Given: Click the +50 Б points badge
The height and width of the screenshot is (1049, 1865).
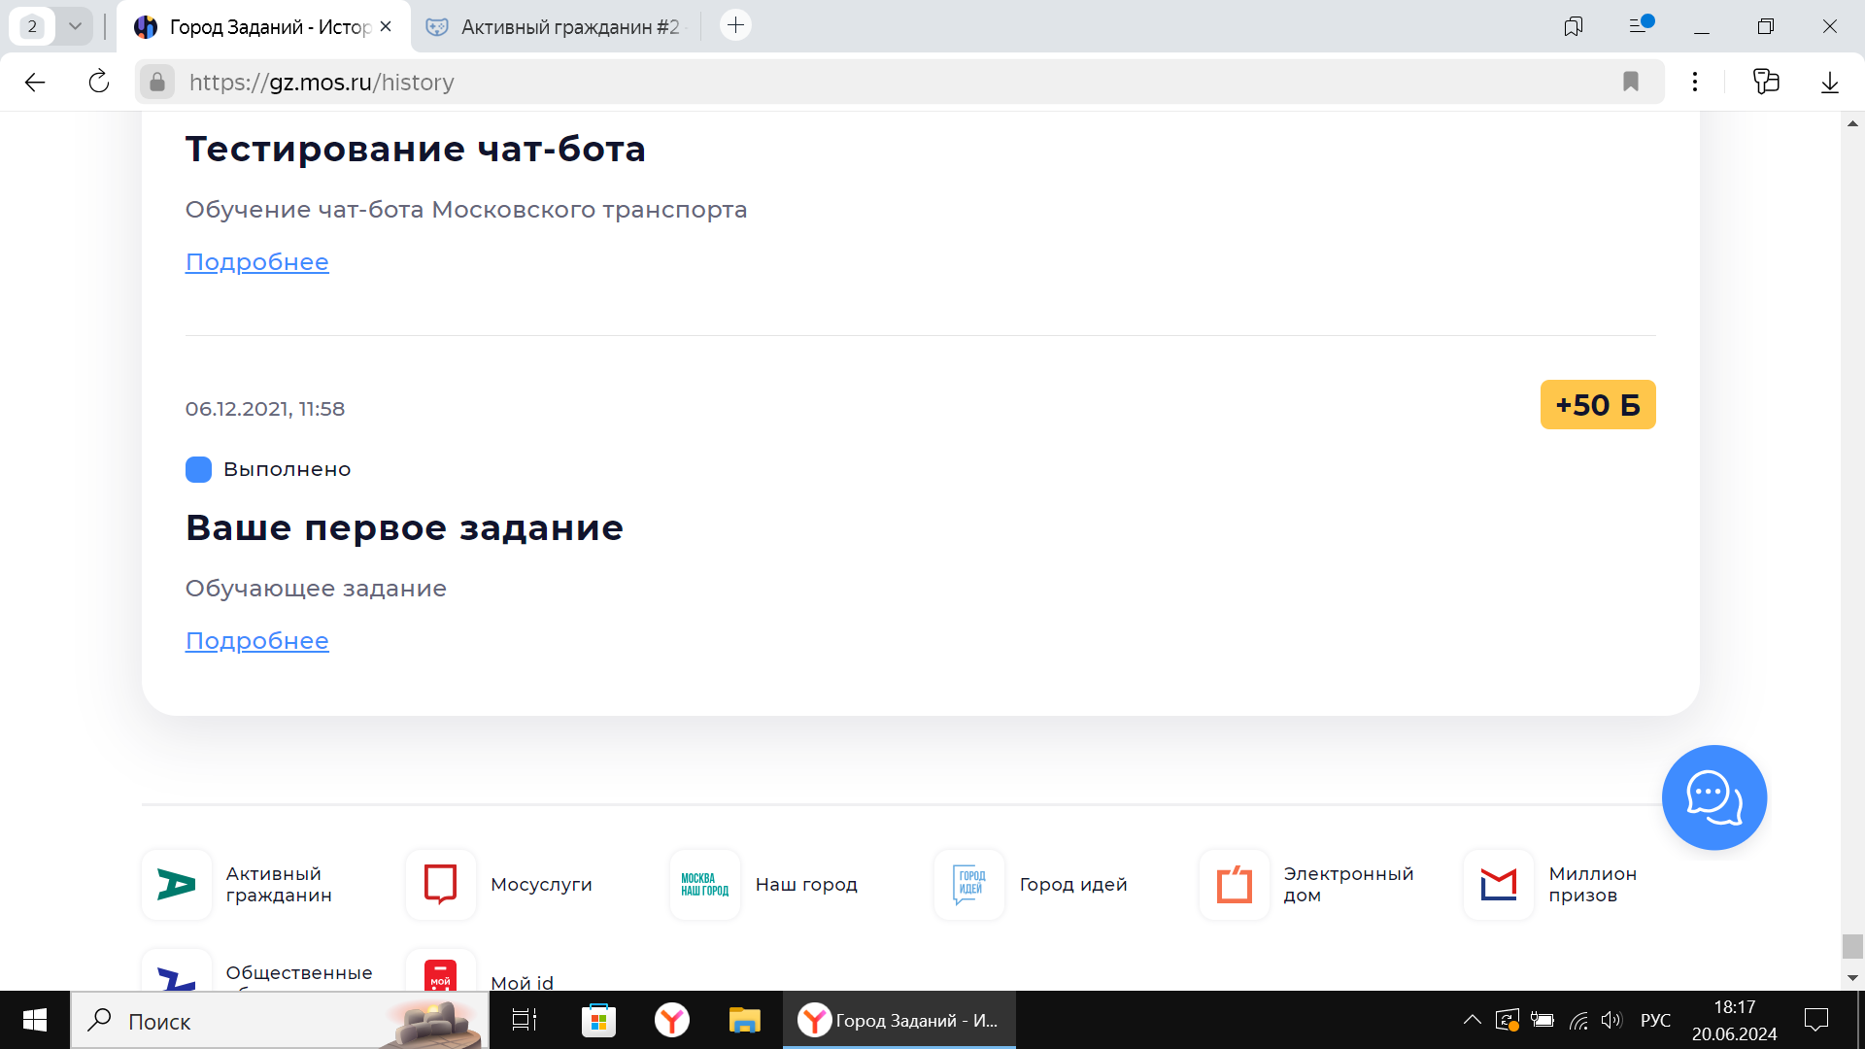Looking at the screenshot, I should tap(1598, 405).
